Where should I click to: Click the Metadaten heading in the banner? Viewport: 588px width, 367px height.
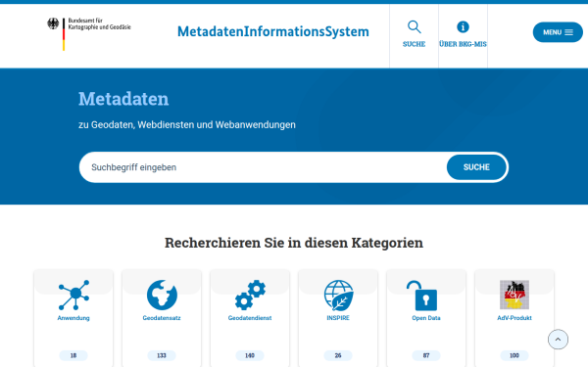123,99
